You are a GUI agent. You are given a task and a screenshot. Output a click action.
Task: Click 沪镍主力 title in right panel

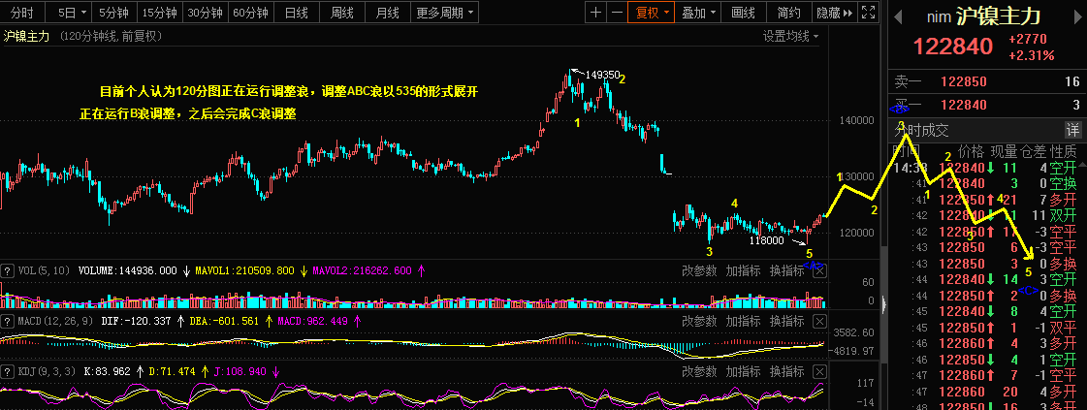(x=998, y=16)
